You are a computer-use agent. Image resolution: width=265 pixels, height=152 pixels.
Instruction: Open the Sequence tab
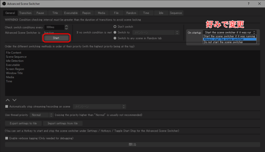(176, 13)
